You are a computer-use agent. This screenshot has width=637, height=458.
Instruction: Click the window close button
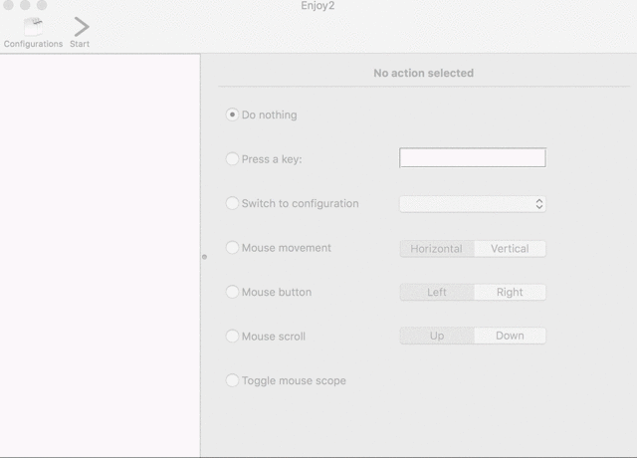(9, 4)
